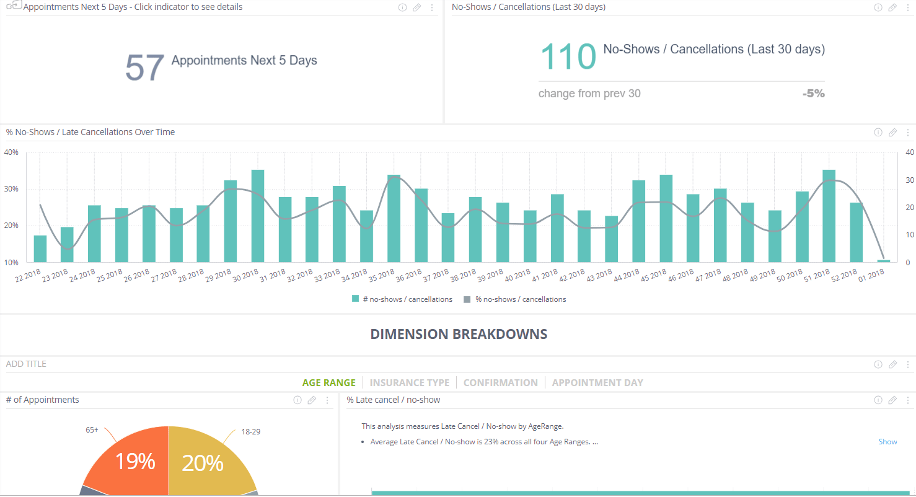
Task: Click the bar for week 30 2018
Action: [258, 216]
